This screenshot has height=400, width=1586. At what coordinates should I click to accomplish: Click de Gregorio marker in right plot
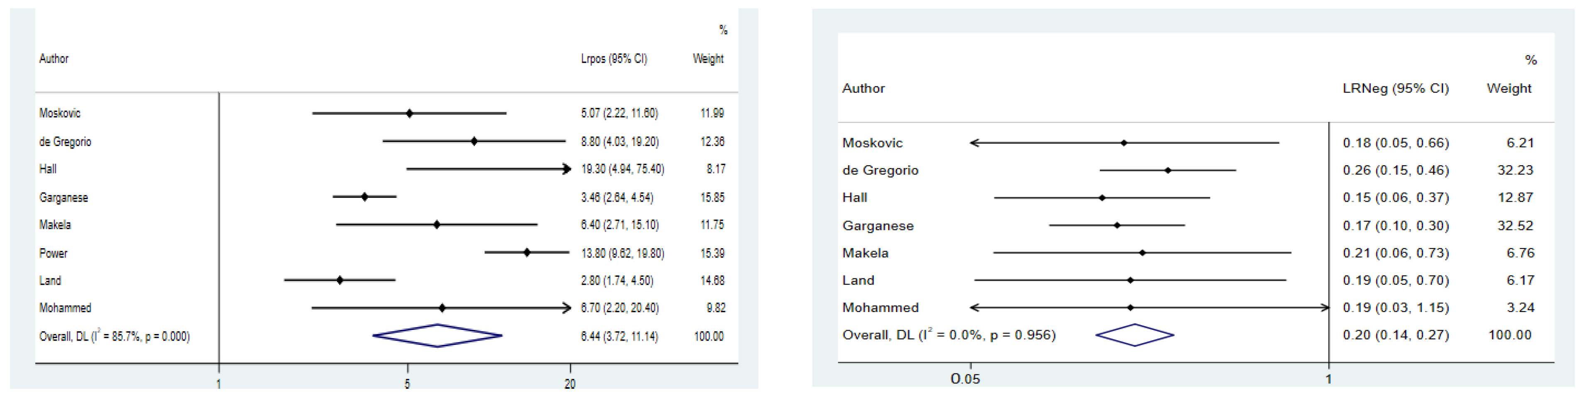1168,170
